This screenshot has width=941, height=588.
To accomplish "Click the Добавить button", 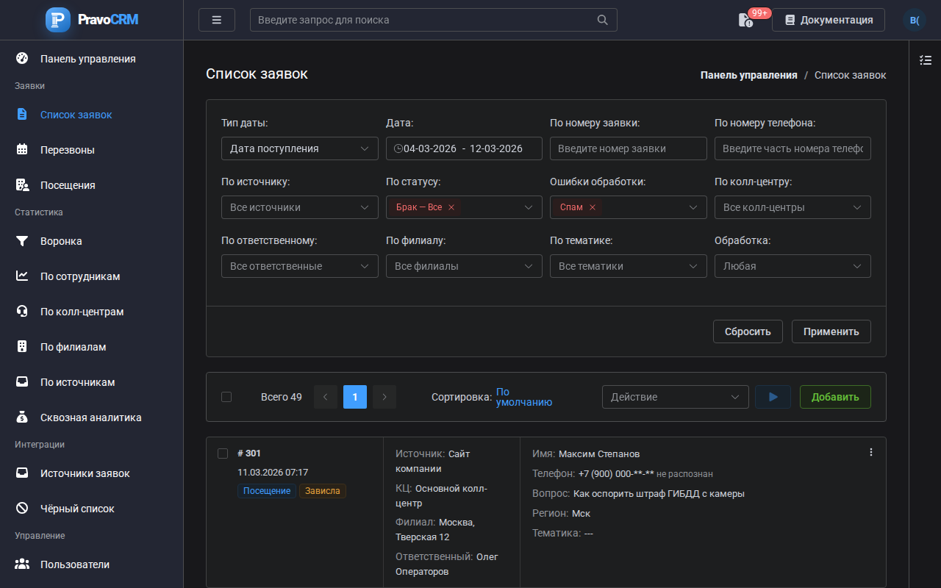I will [x=835, y=397].
